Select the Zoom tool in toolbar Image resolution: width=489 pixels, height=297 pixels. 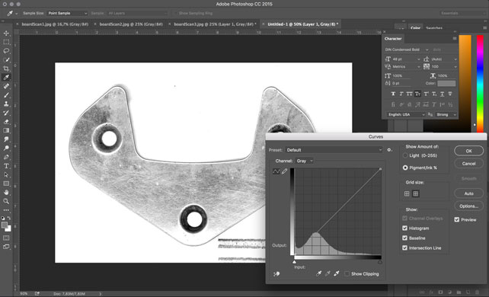[x=6, y=201]
